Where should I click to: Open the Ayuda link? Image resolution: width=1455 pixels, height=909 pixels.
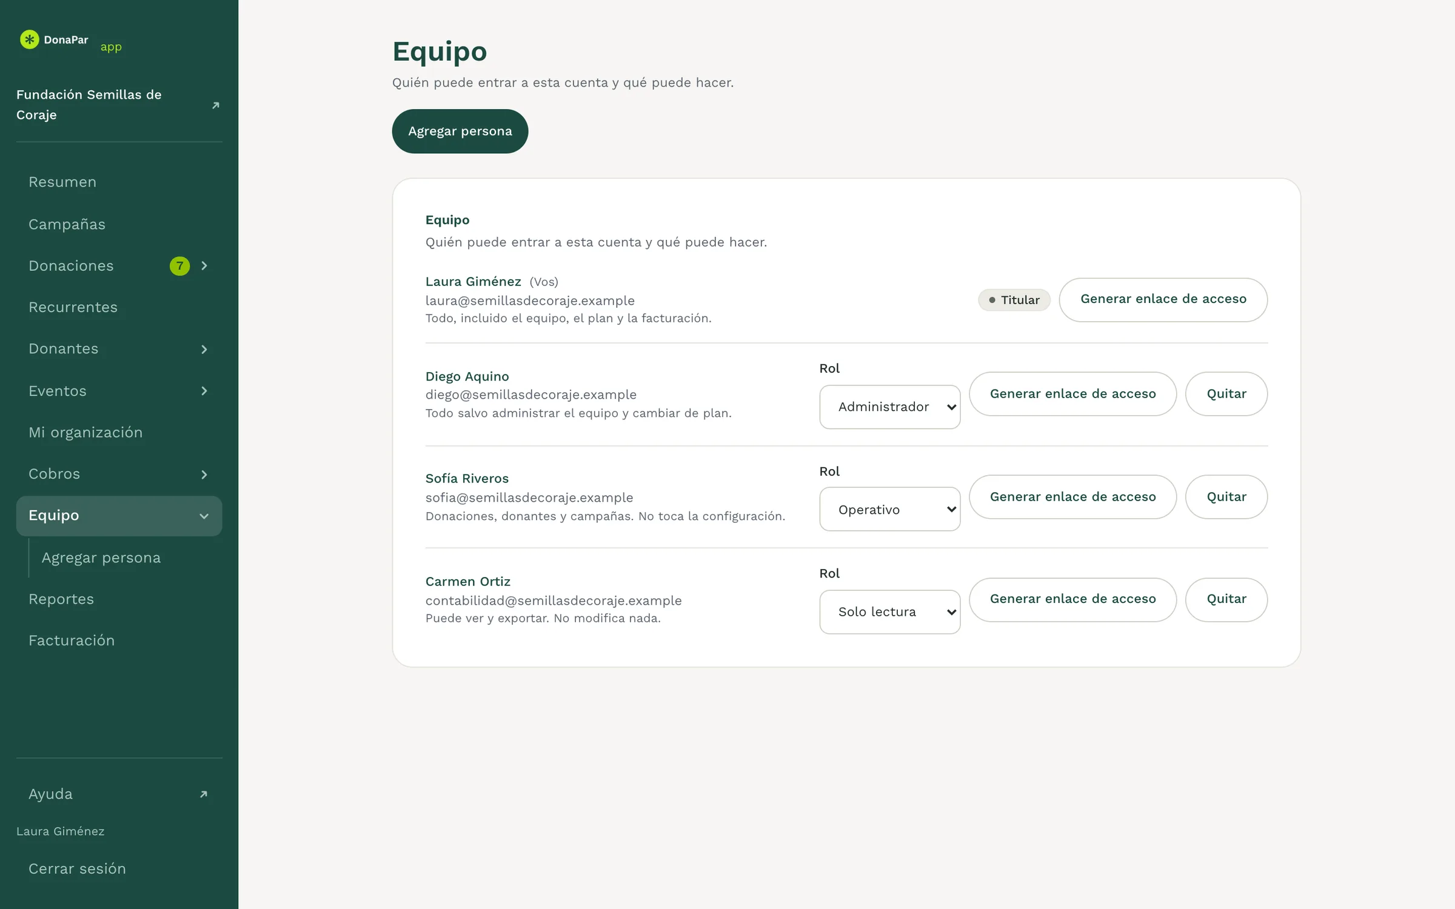coord(119,794)
